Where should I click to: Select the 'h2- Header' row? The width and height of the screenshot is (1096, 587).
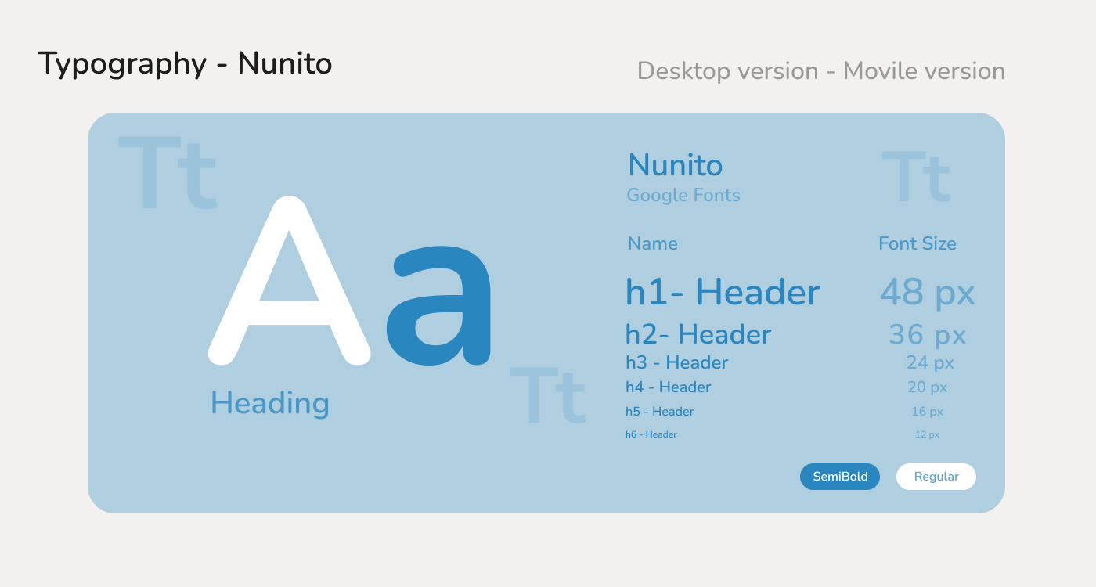coord(698,334)
